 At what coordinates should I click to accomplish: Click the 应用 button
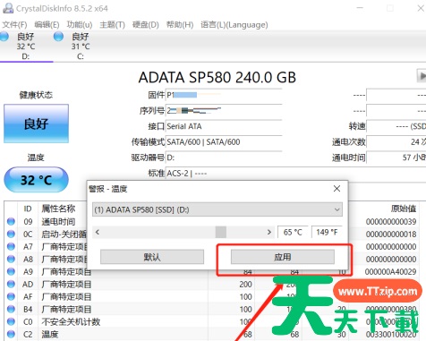pyautogui.click(x=283, y=257)
